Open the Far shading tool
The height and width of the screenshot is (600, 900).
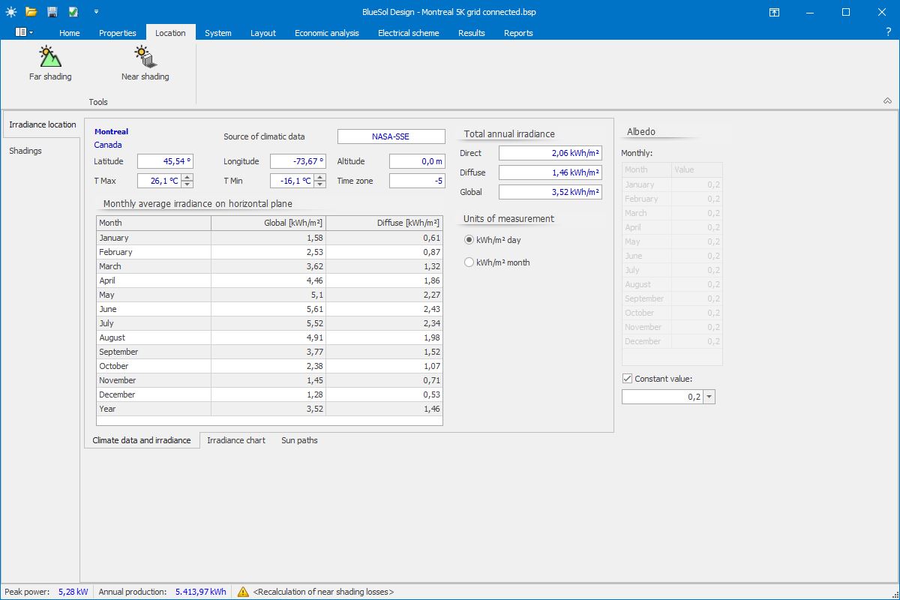(50, 63)
